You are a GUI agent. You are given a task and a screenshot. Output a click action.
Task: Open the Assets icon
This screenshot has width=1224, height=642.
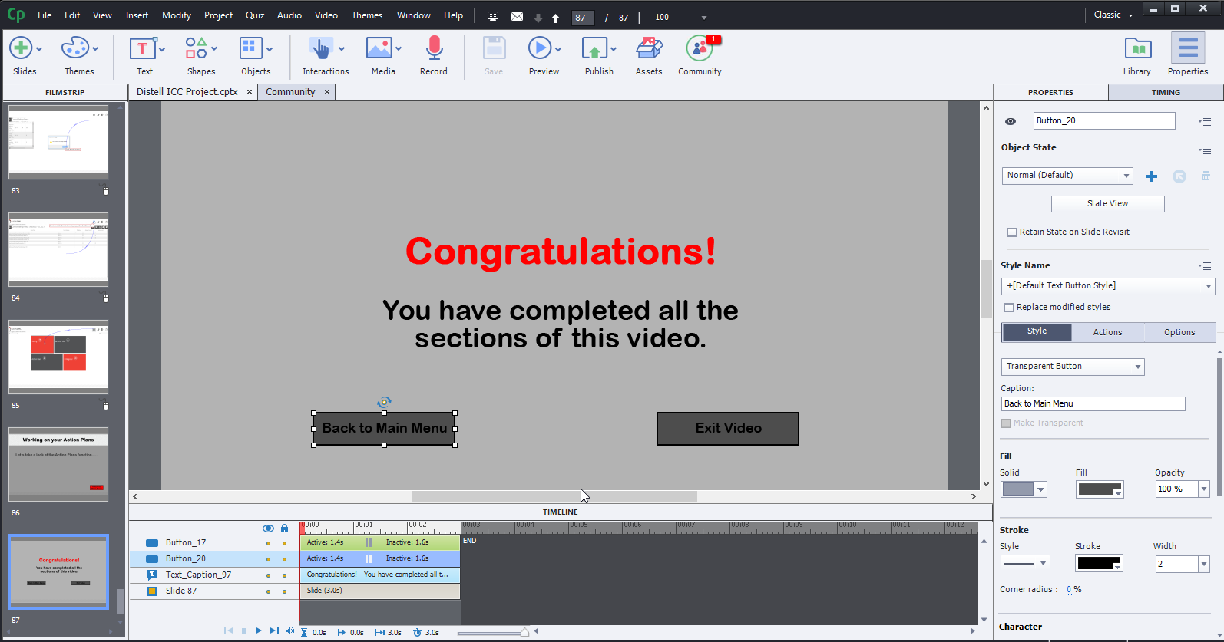pyautogui.click(x=649, y=48)
